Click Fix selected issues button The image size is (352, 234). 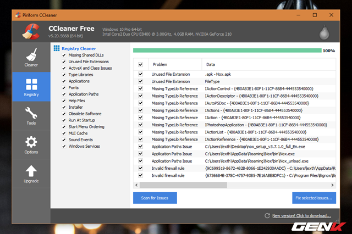(x=314, y=198)
